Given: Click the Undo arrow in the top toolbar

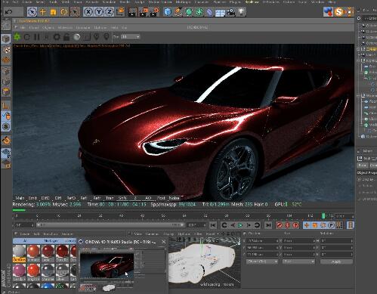Looking at the screenshot, I should pos(8,12).
